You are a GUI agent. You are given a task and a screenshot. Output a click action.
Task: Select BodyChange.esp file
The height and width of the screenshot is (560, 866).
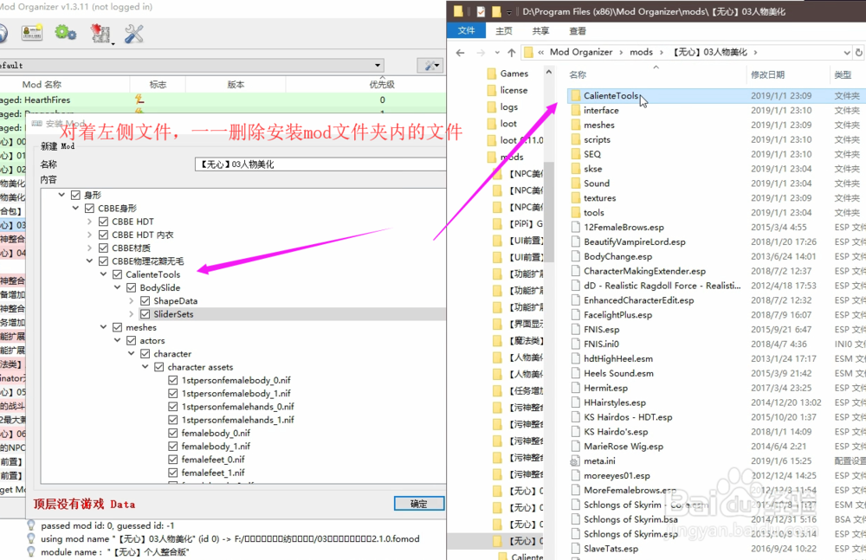point(617,256)
